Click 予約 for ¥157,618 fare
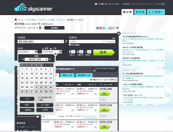 click(x=105, y=110)
